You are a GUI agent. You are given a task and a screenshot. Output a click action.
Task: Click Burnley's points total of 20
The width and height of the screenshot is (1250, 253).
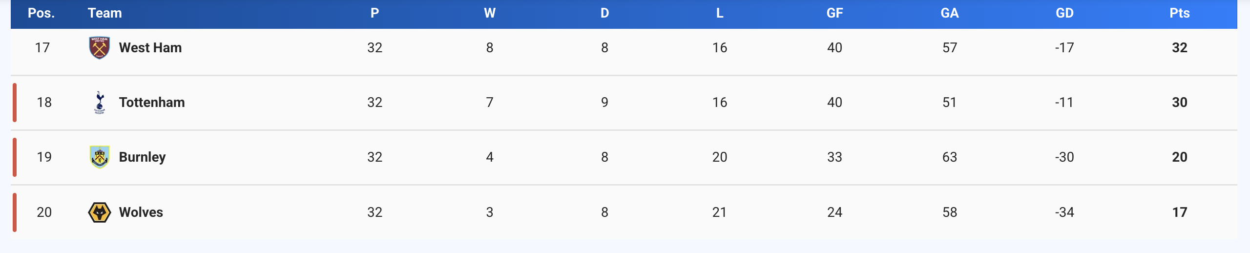click(1179, 157)
